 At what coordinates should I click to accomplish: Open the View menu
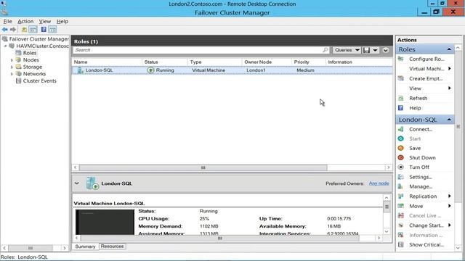[x=45, y=21]
